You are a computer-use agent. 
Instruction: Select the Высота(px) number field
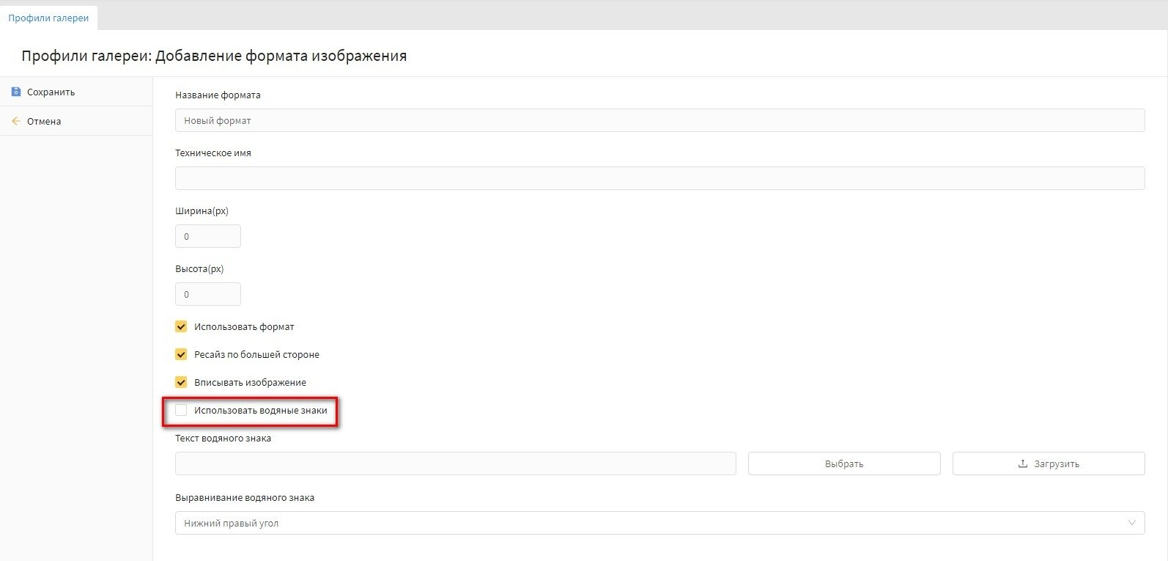pyautogui.click(x=207, y=294)
